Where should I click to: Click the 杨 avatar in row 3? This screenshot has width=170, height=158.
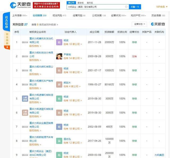pos(59,70)
